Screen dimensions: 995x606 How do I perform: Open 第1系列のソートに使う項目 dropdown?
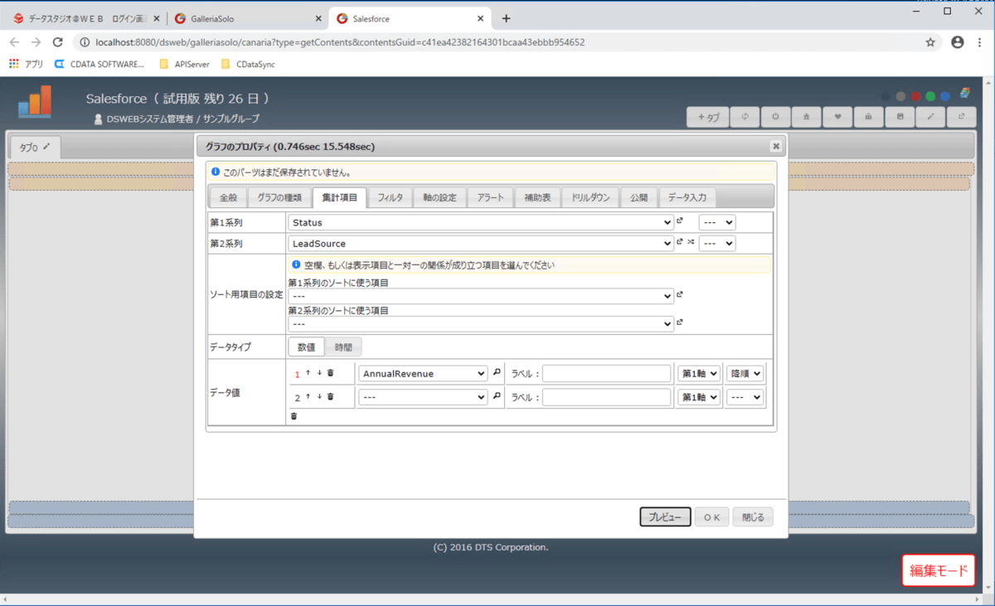[x=481, y=296]
